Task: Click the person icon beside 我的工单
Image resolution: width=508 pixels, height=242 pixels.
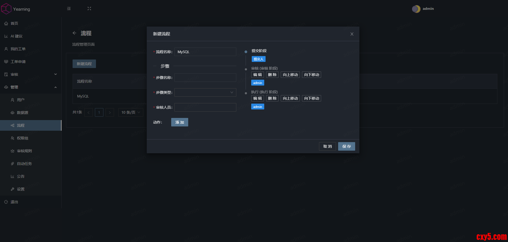Action: [6, 49]
